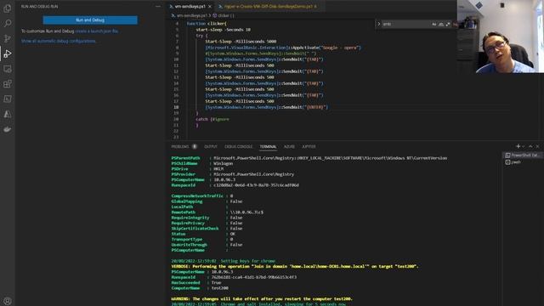Expand the replace toggle in find widget

pos(379,24)
